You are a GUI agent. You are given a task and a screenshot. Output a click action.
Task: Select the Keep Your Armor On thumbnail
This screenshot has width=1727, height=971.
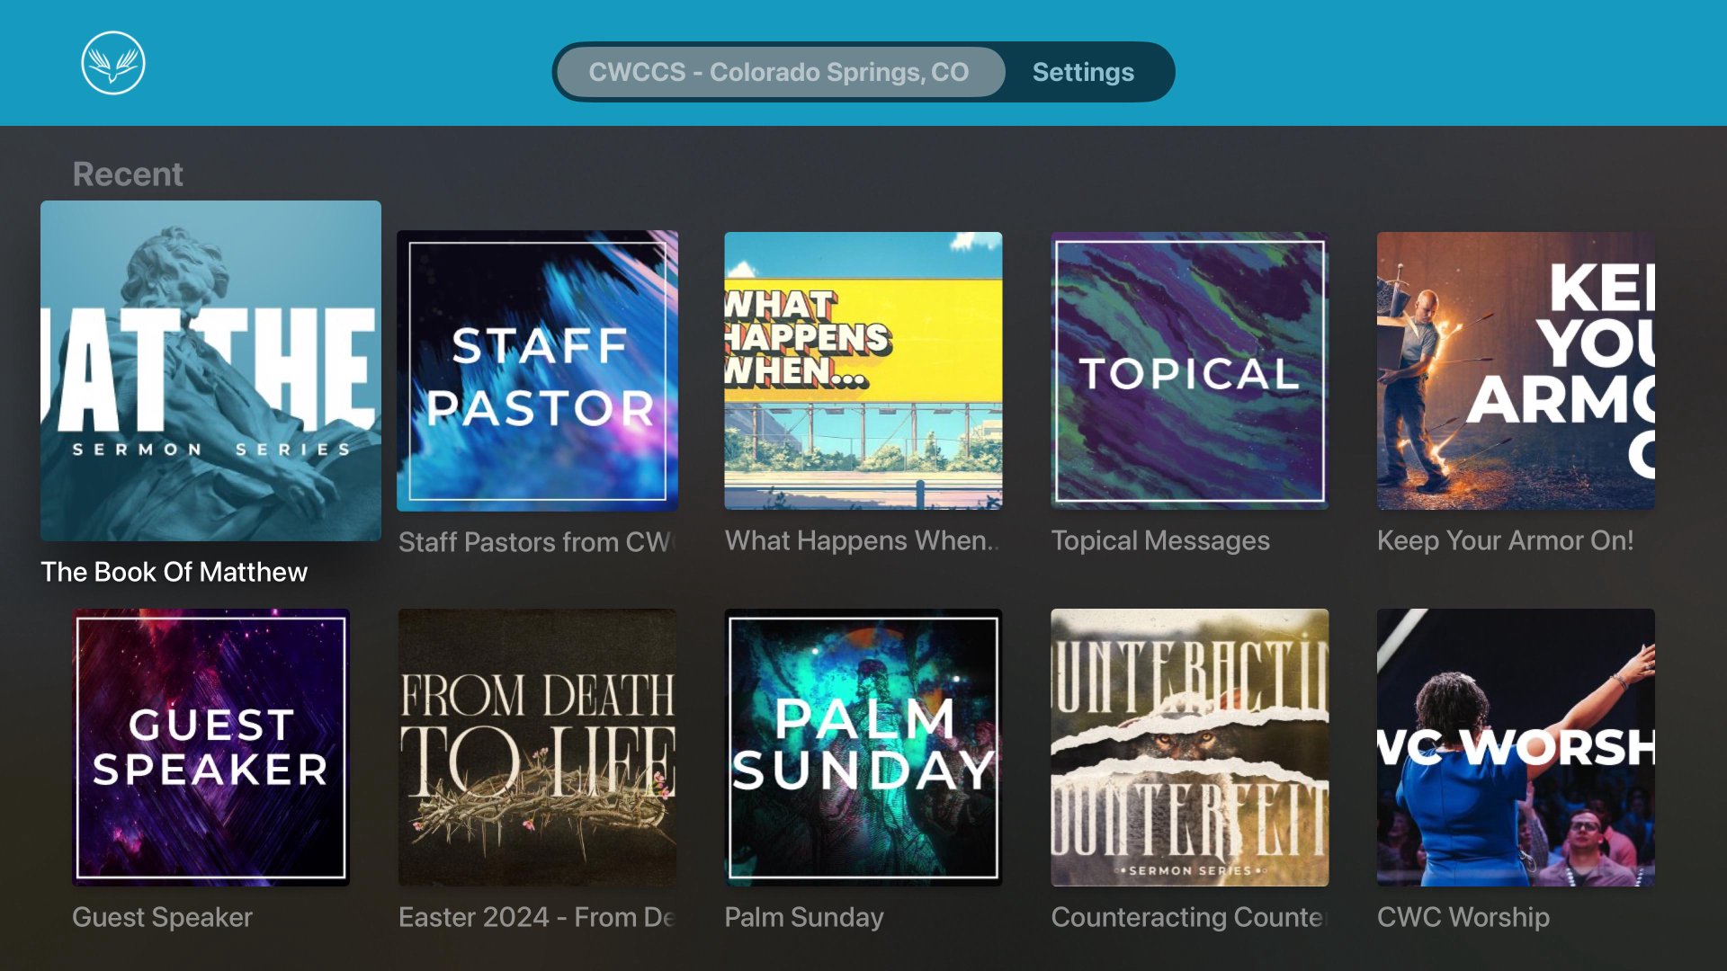pos(1516,370)
